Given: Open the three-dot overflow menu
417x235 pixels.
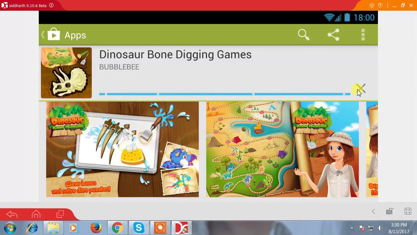Looking at the screenshot, I should click(363, 35).
